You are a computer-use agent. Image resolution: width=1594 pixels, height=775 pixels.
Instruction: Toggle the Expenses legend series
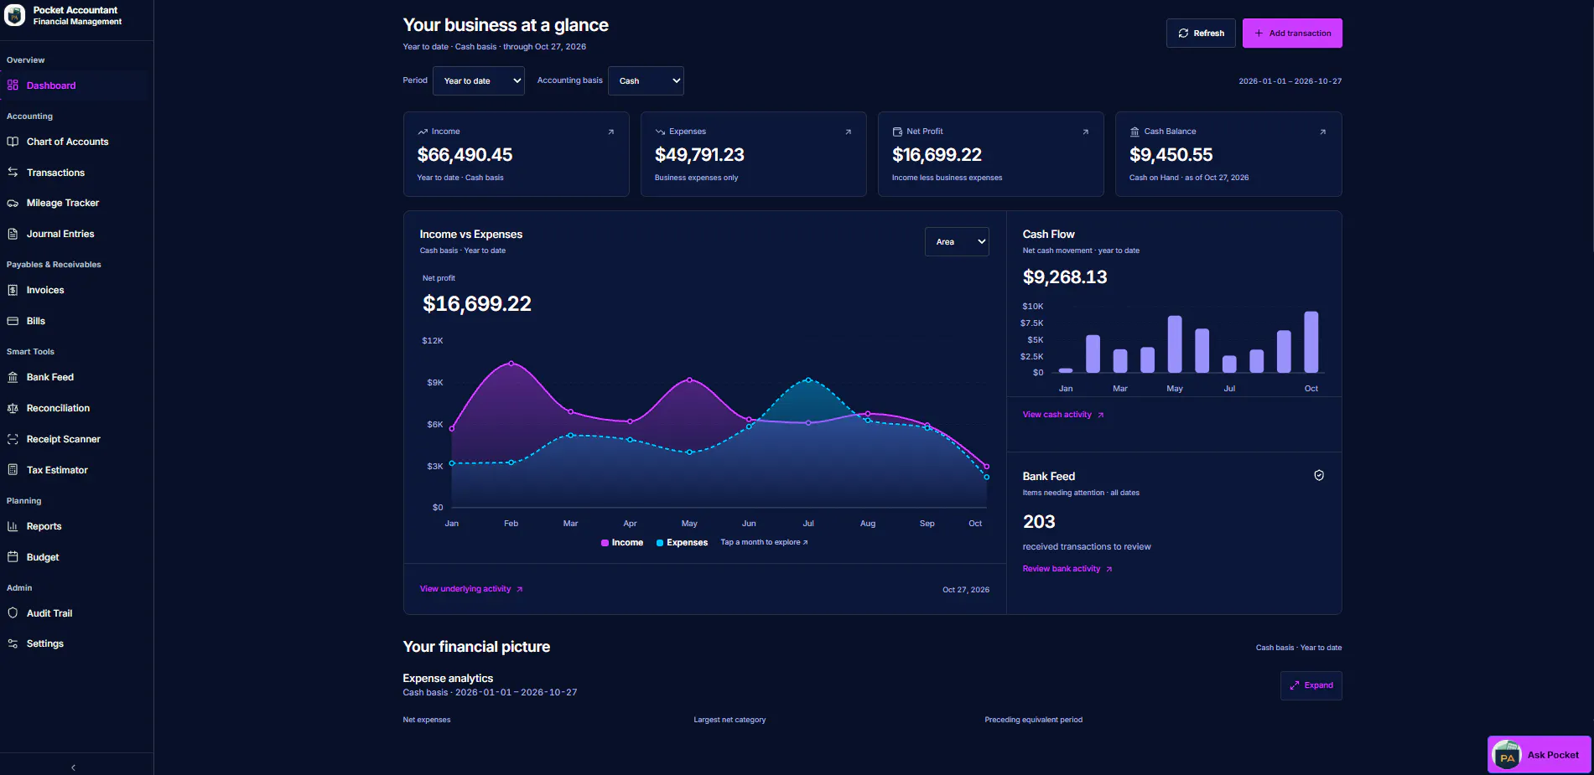[x=682, y=543]
